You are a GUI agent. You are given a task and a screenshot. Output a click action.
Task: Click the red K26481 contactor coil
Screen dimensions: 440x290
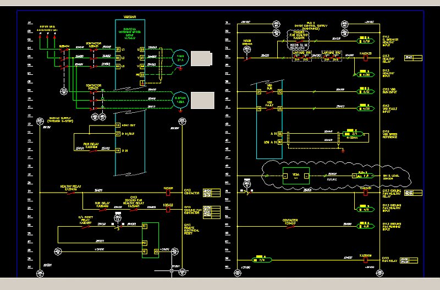click(x=168, y=193)
